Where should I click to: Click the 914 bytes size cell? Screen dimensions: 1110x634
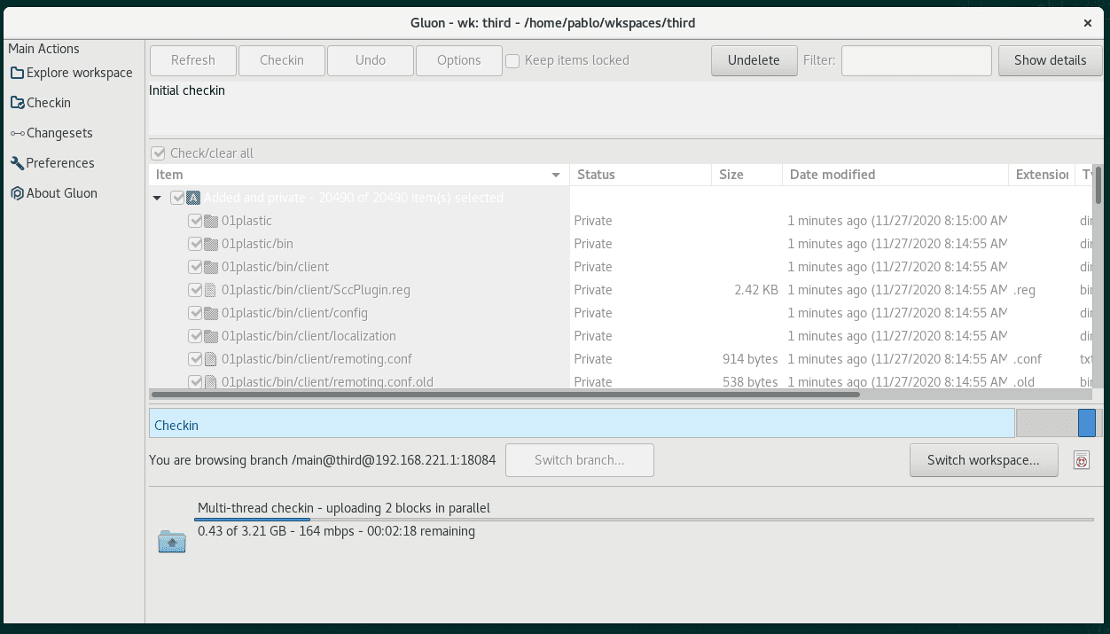750,359
